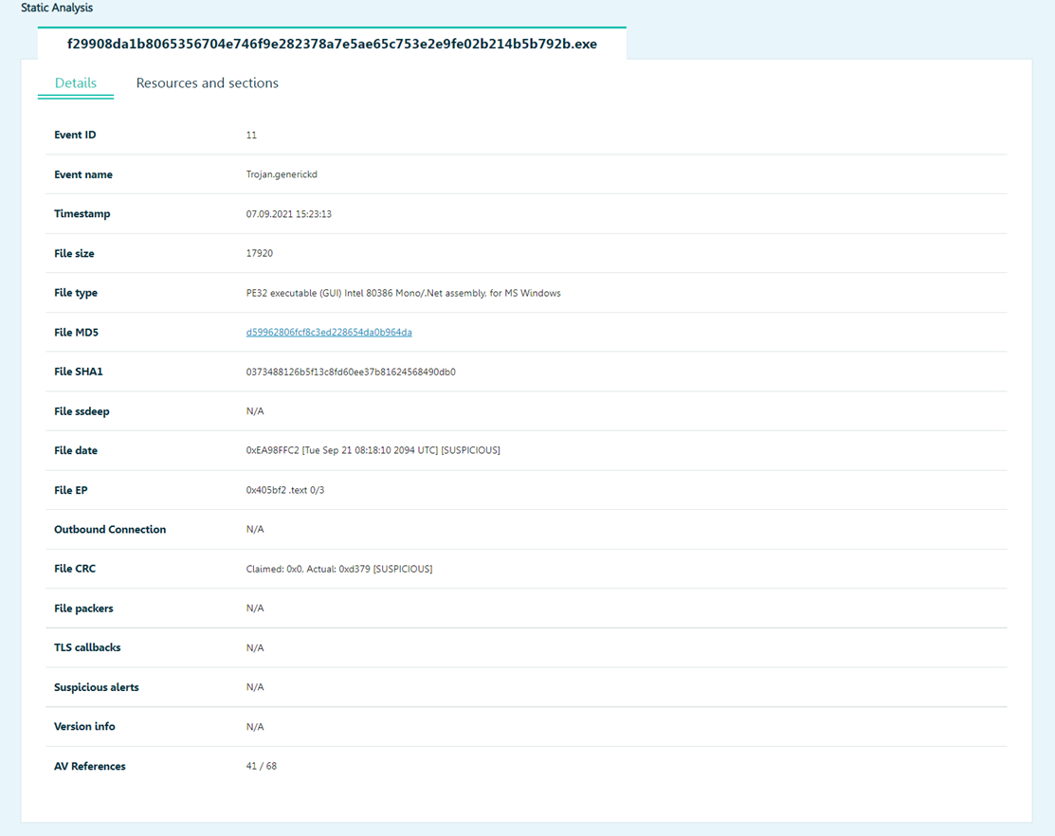Click the Suspicious alerts label
The height and width of the screenshot is (836, 1055).
97,687
